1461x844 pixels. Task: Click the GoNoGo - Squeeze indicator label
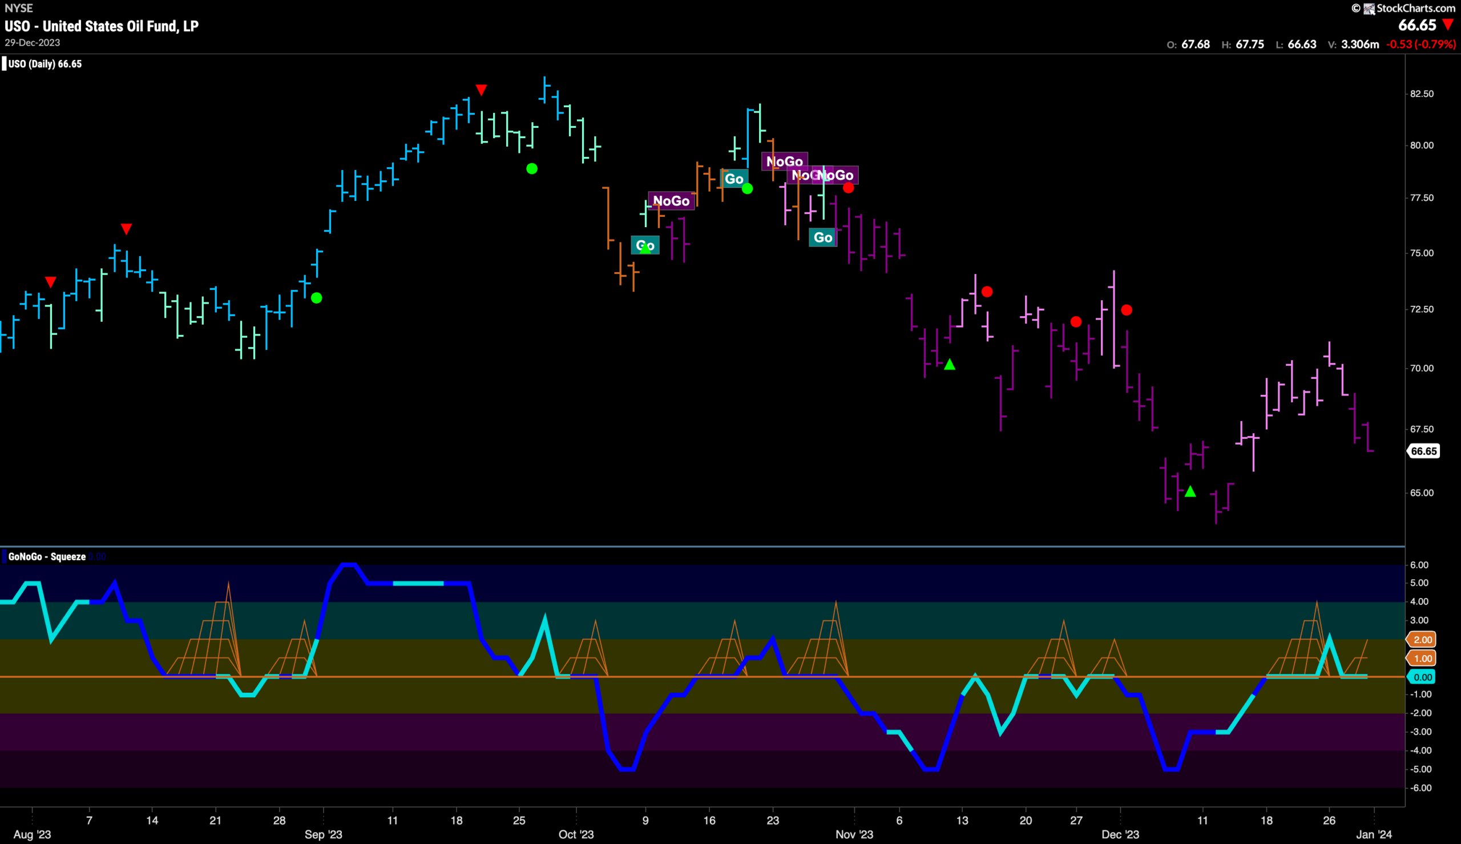click(47, 556)
